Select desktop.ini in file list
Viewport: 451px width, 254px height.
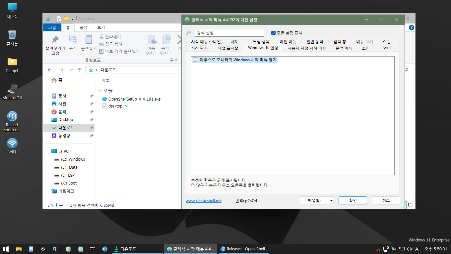(x=115, y=106)
